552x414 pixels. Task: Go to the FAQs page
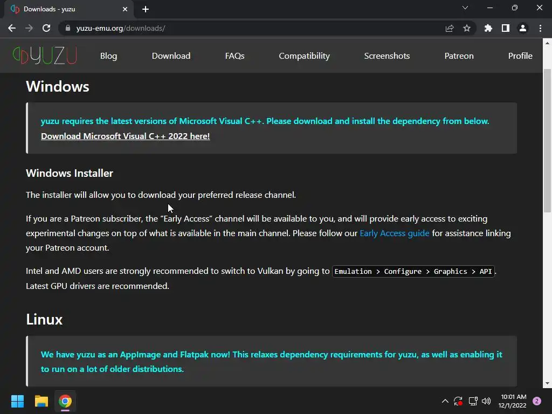(x=235, y=56)
